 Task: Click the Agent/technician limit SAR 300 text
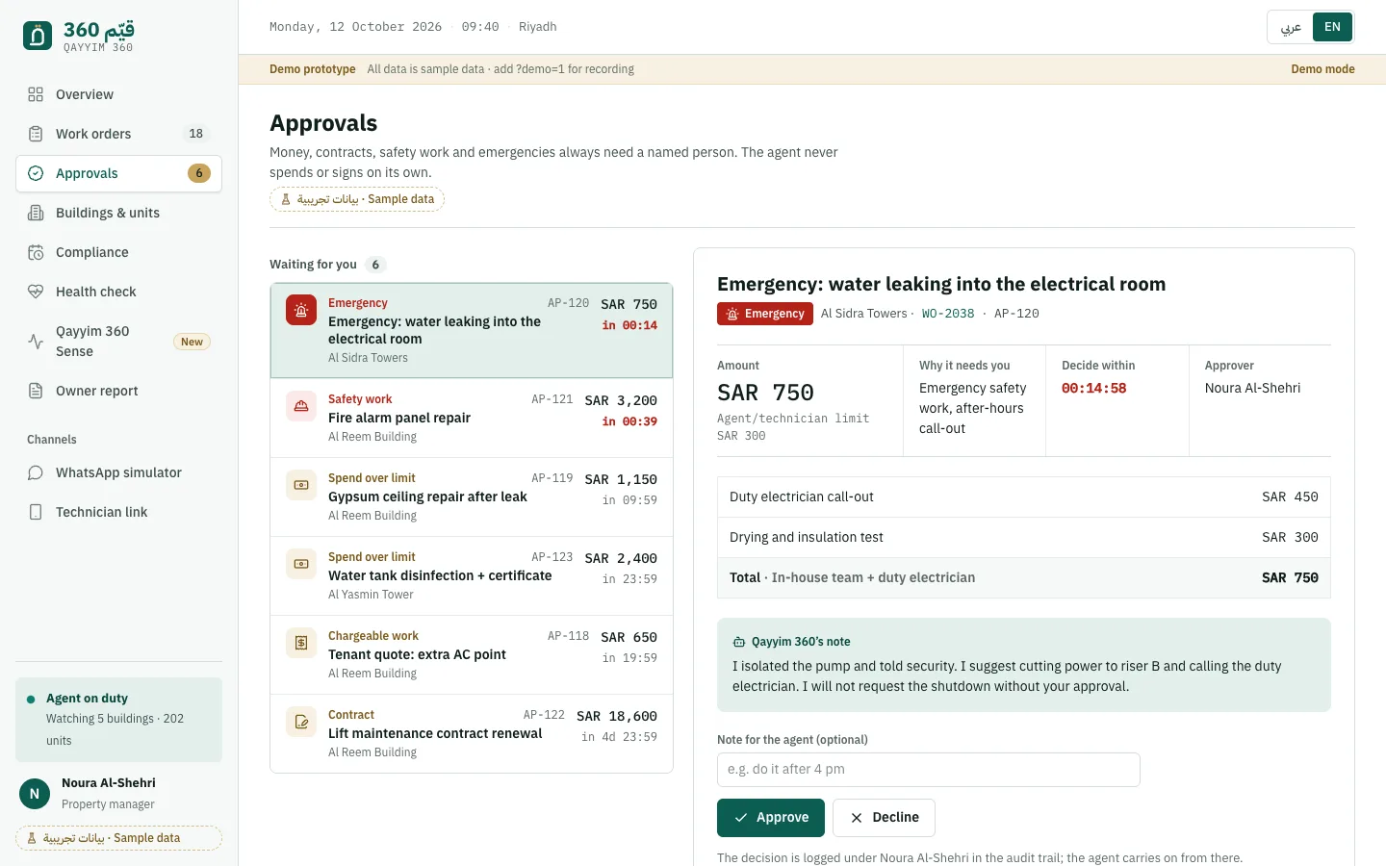(793, 427)
